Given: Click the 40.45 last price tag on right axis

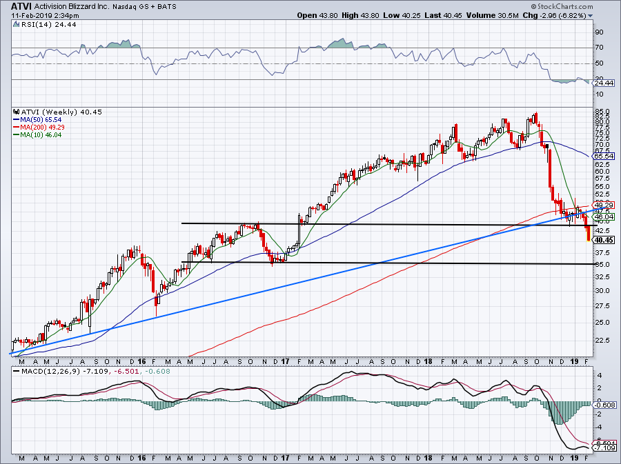Looking at the screenshot, I should 604,240.
